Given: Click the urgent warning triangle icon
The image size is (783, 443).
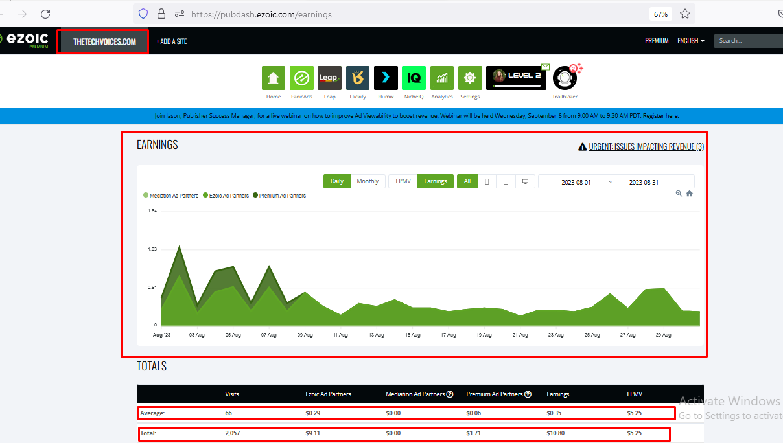Looking at the screenshot, I should point(582,147).
